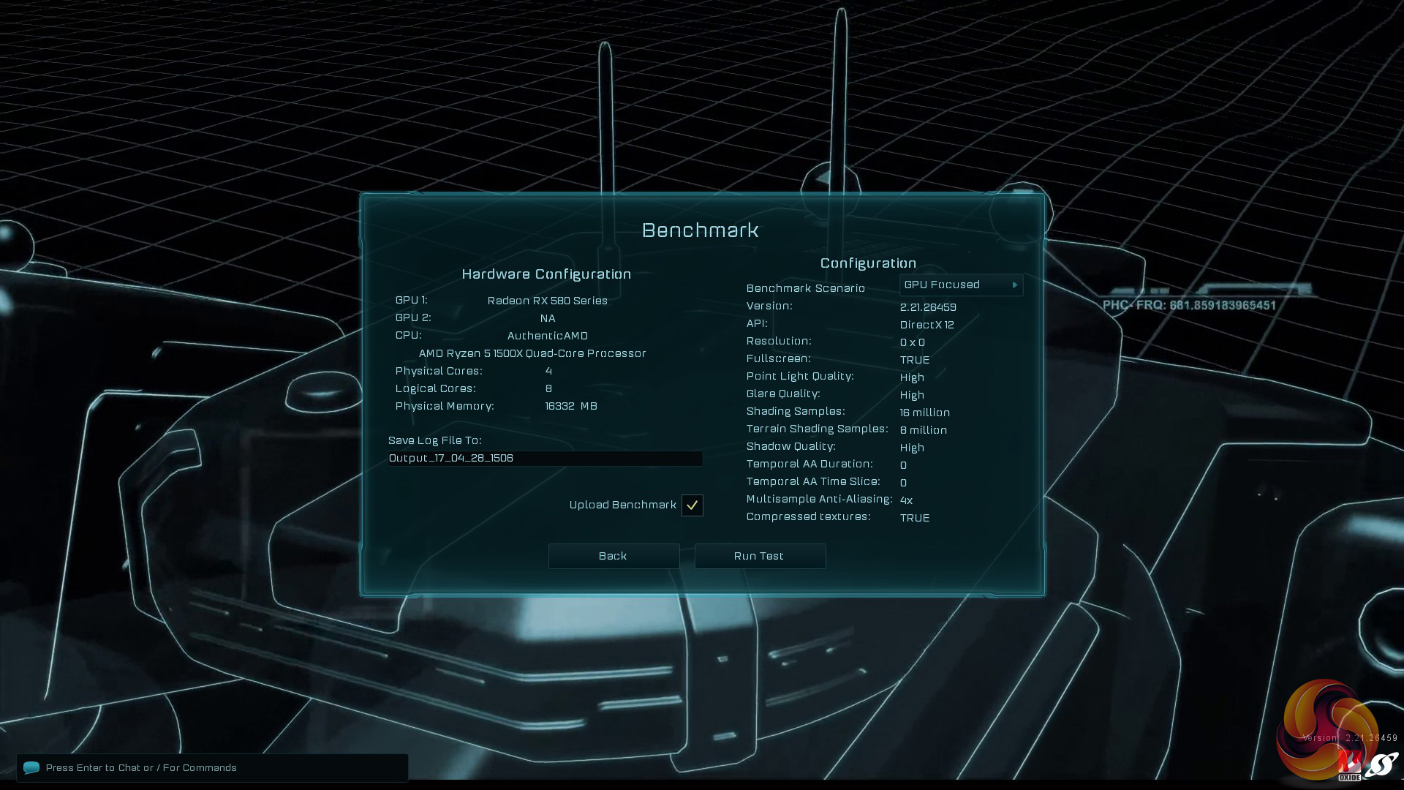The width and height of the screenshot is (1404, 790).
Task: Click the PHC-FRQ readout in background
Action: click(x=1189, y=306)
